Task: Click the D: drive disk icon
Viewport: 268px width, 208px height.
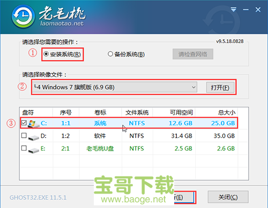Action: (34, 137)
